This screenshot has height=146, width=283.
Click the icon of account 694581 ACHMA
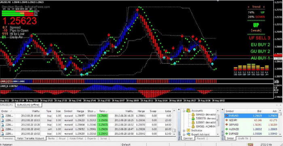click(193, 126)
